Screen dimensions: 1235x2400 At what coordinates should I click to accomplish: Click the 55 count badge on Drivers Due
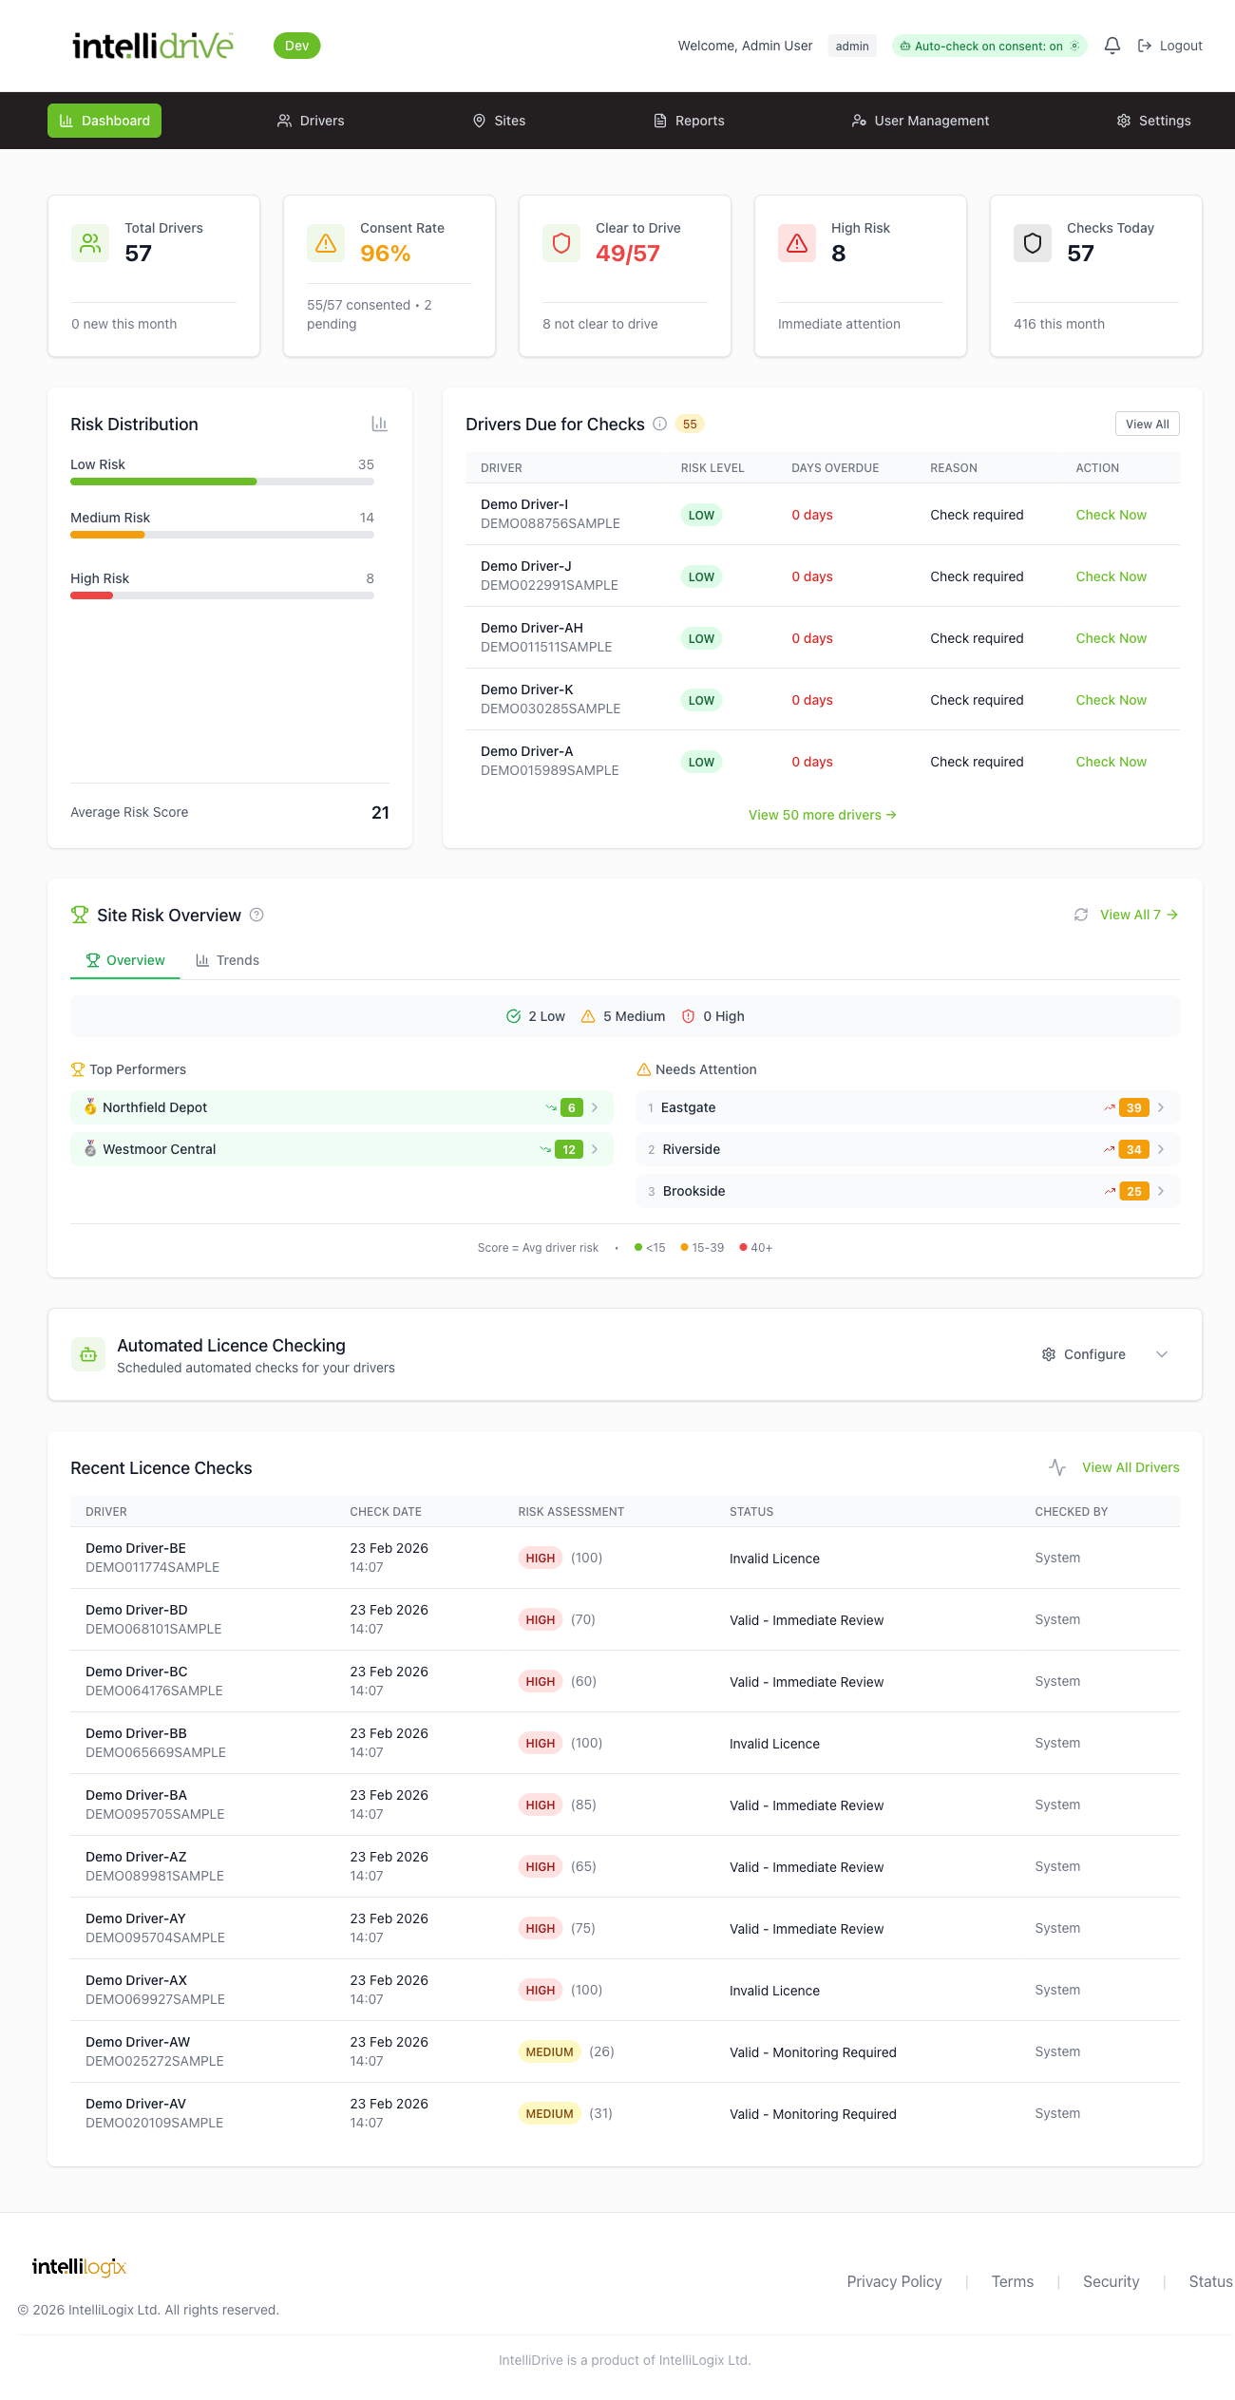pos(690,425)
